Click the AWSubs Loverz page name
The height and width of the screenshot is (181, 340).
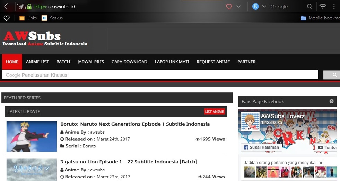coord(282,116)
